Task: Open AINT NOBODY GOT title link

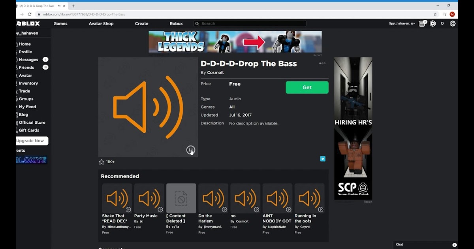Action: pyautogui.click(x=277, y=219)
